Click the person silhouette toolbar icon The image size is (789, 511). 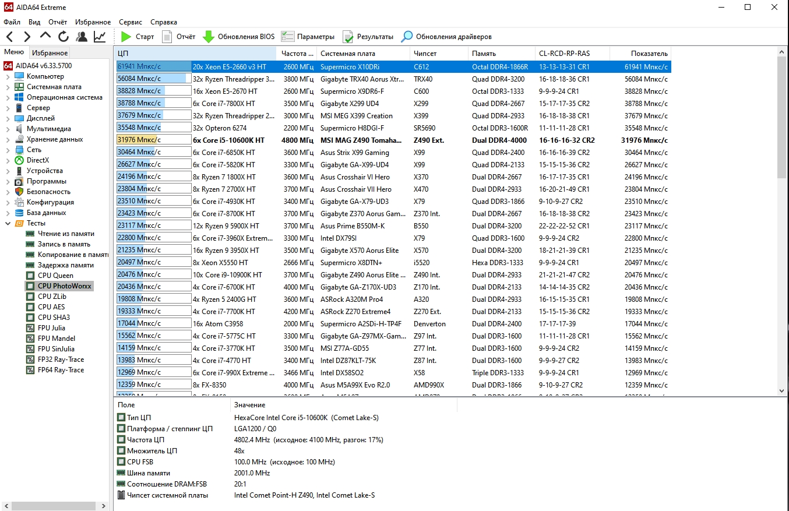click(82, 37)
